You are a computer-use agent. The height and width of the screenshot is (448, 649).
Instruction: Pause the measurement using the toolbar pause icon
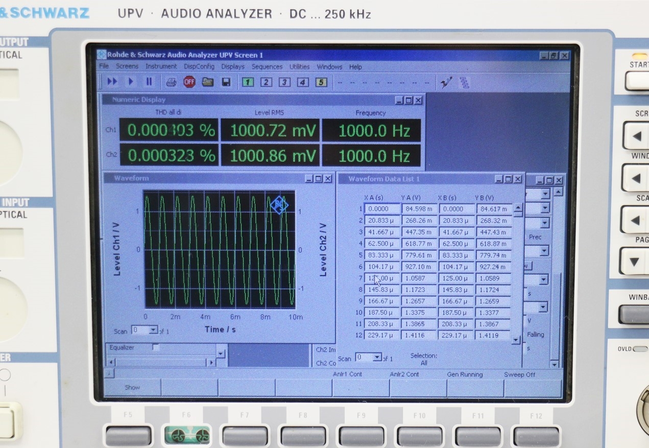pos(149,82)
